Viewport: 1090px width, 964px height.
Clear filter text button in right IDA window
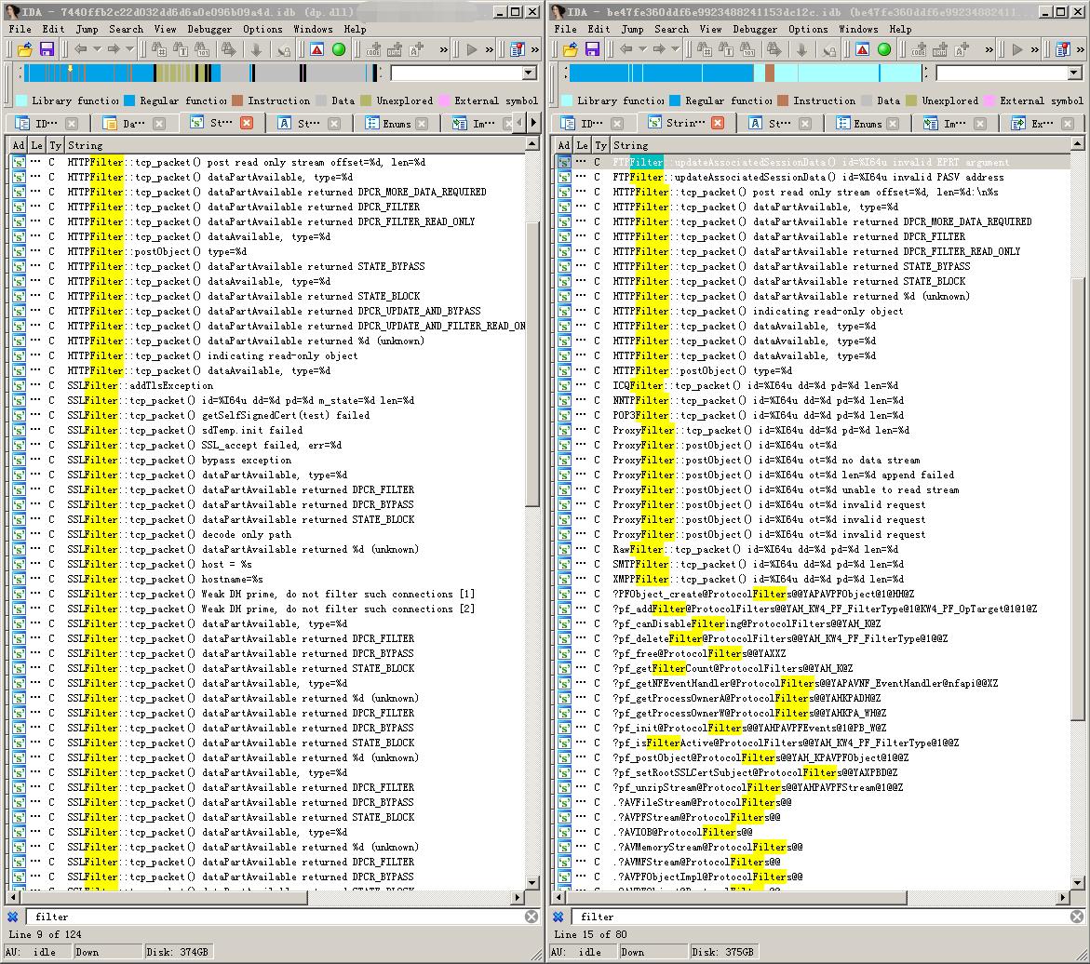click(1077, 917)
